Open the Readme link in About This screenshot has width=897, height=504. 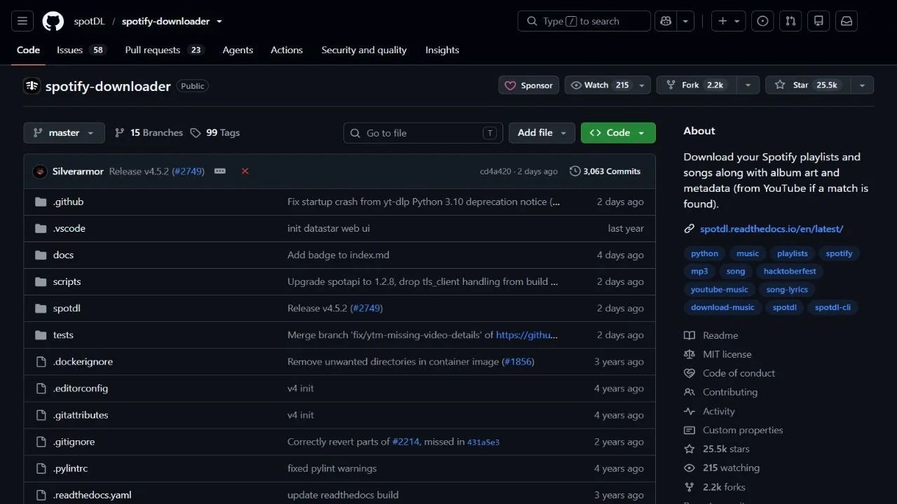pyautogui.click(x=720, y=335)
